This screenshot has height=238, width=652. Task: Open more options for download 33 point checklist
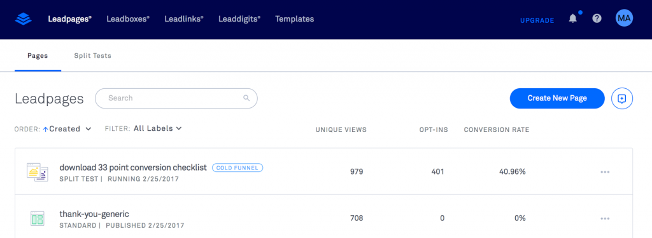pyautogui.click(x=605, y=172)
